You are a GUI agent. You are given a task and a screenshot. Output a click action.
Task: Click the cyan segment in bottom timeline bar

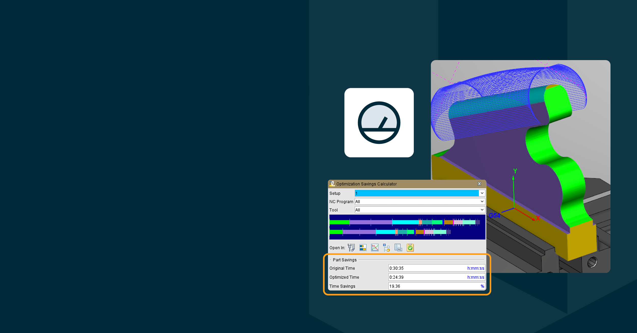pyautogui.click(x=386, y=232)
